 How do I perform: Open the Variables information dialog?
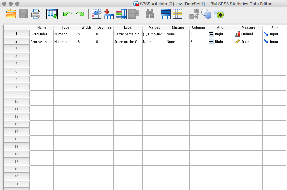pyautogui.click(x=121, y=14)
